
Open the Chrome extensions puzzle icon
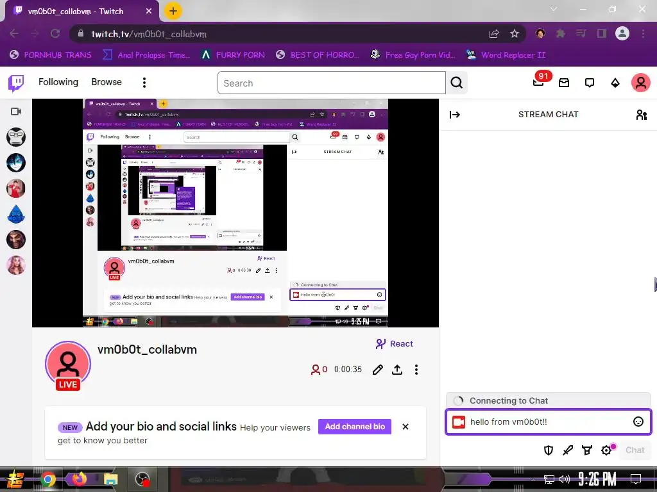561,33
